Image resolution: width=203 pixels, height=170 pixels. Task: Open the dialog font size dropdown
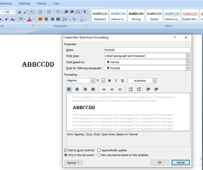pos(103,81)
